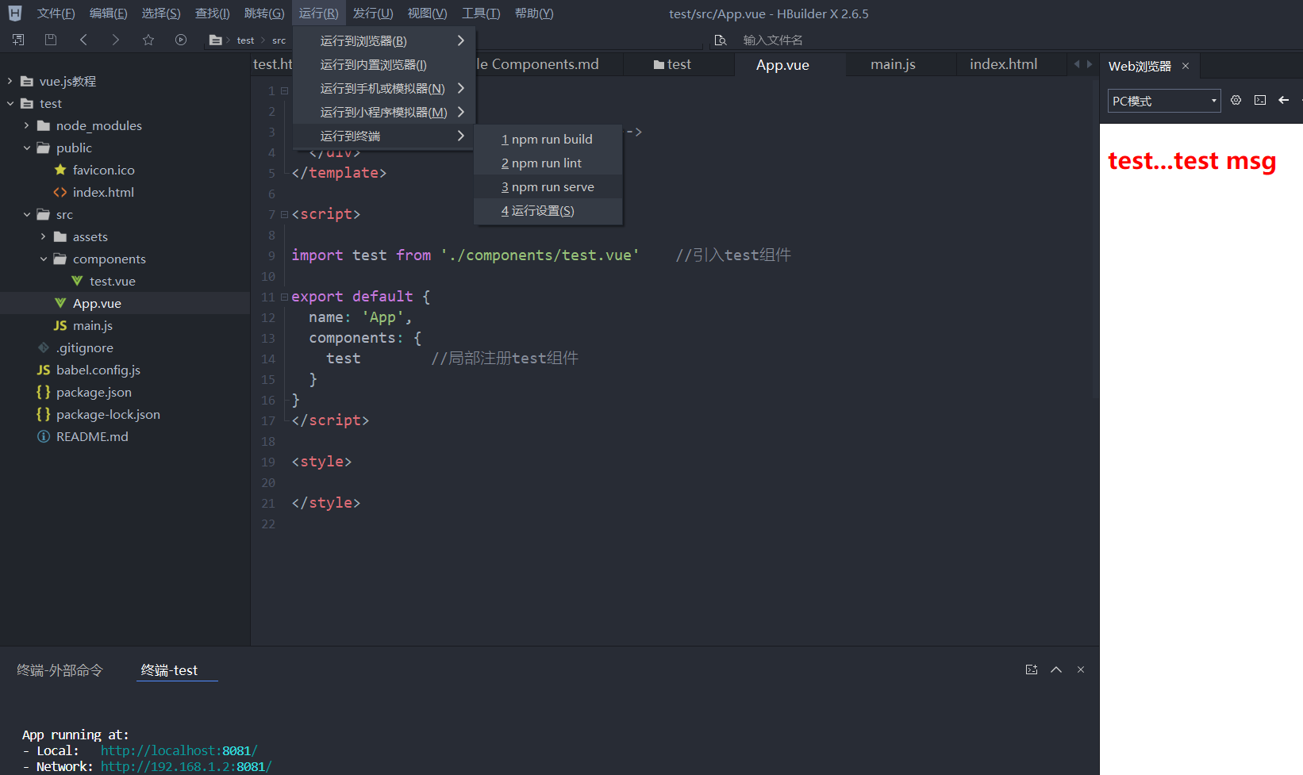
Task: Open 运行到手机或模拟器(N) submenu
Action: point(384,88)
